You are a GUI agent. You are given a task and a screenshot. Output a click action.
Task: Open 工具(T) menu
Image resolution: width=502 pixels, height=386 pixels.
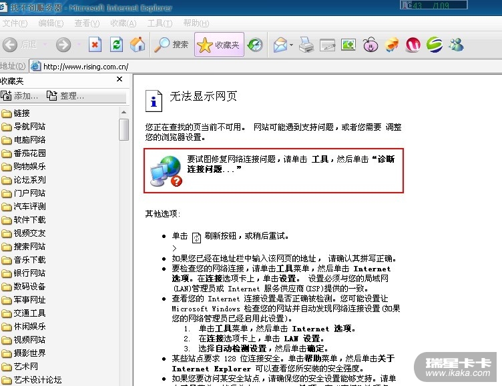coord(160,23)
